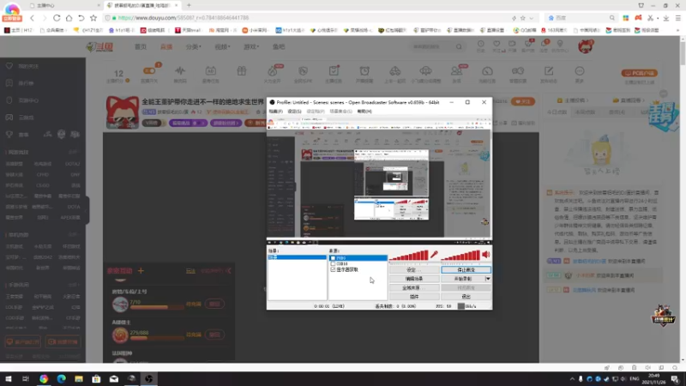Mute the desktop speaker icon in OBS

pyautogui.click(x=486, y=254)
